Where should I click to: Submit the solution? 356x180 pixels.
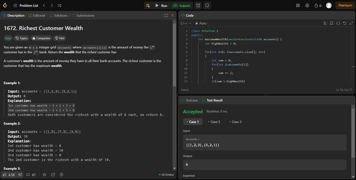(182, 6)
